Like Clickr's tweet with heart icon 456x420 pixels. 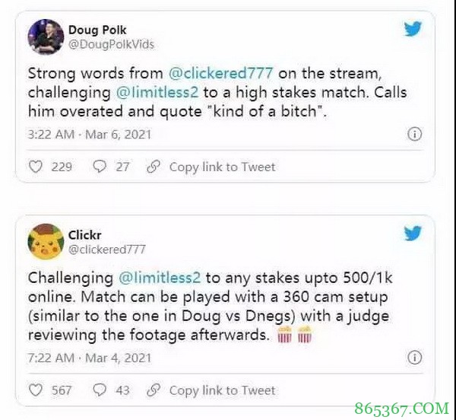pyautogui.click(x=36, y=390)
